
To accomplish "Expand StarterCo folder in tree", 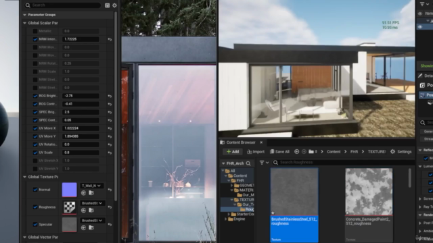I will click(x=229, y=214).
